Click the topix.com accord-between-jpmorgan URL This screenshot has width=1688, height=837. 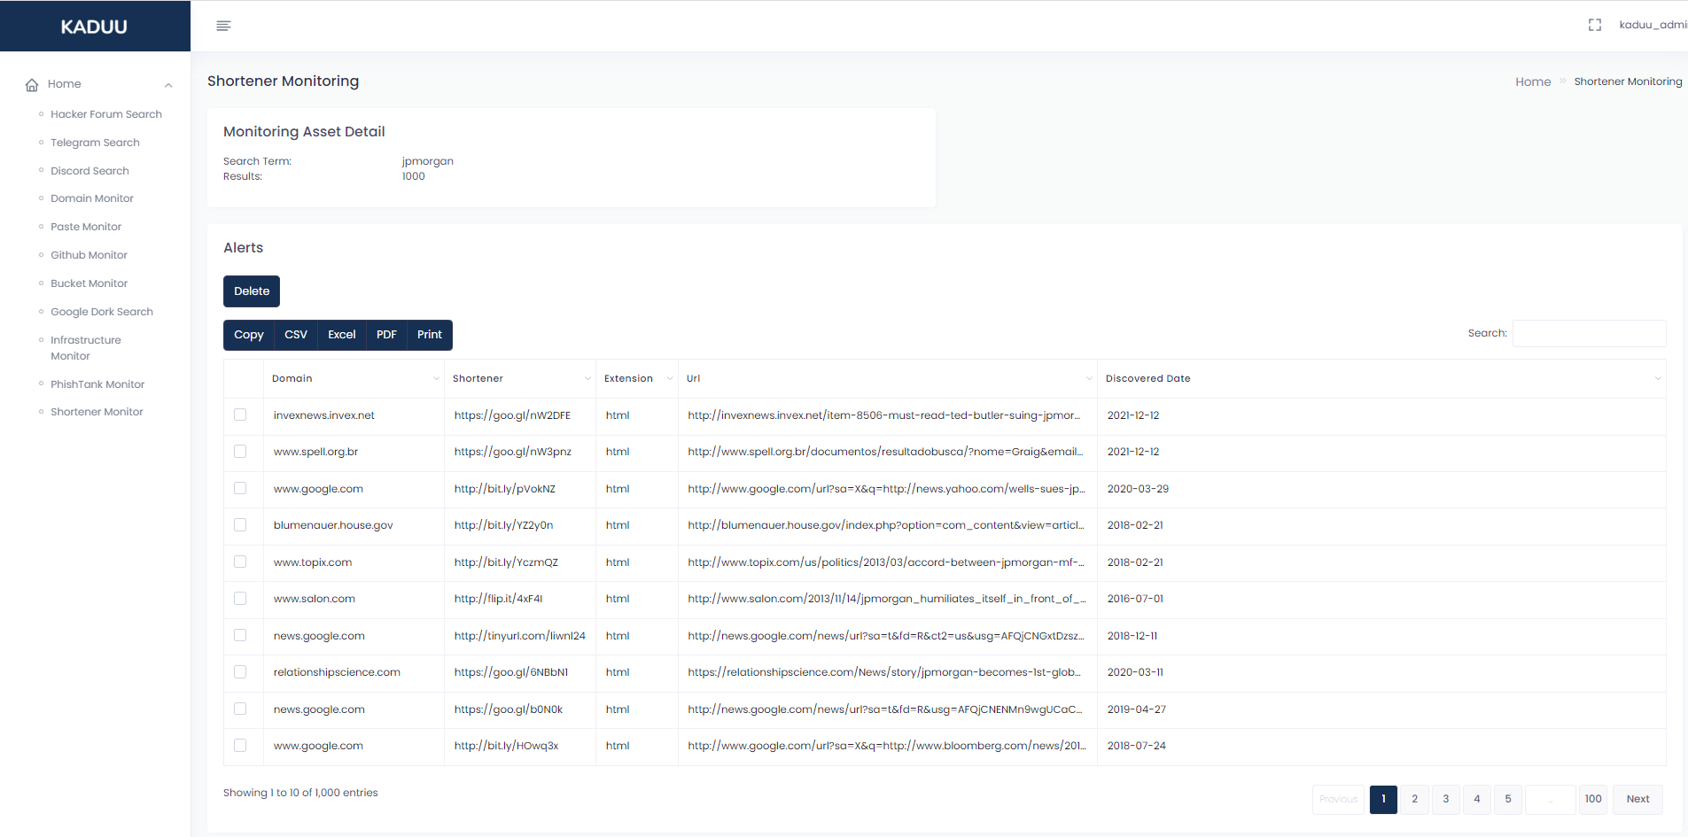point(886,562)
